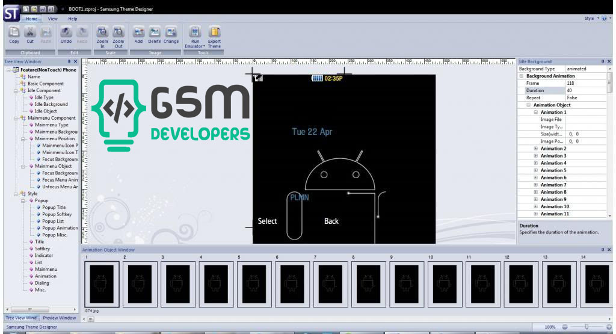Adjust the zoom slider in status bar
The image size is (616, 334).
coord(587,327)
